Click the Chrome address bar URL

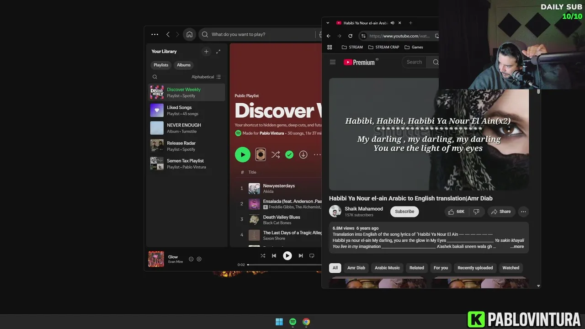click(x=399, y=36)
